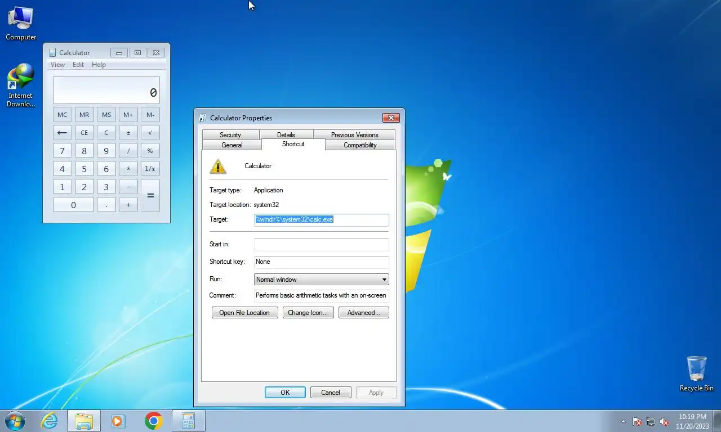Click the percent button in Calculator
Image resolution: width=721 pixels, height=432 pixels.
pyautogui.click(x=150, y=151)
